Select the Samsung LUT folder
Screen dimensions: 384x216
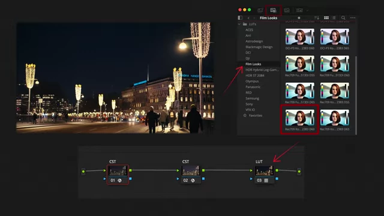(252, 98)
